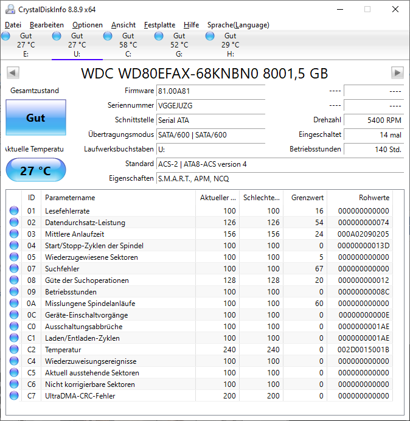Click the Eingeschaltet value 14 mal

coord(374,135)
